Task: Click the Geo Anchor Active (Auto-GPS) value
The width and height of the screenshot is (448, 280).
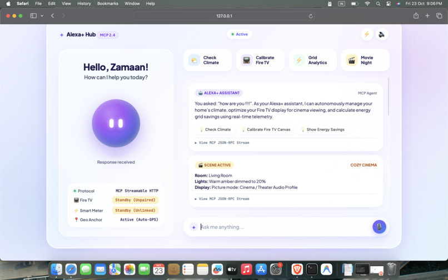Action: point(139,219)
